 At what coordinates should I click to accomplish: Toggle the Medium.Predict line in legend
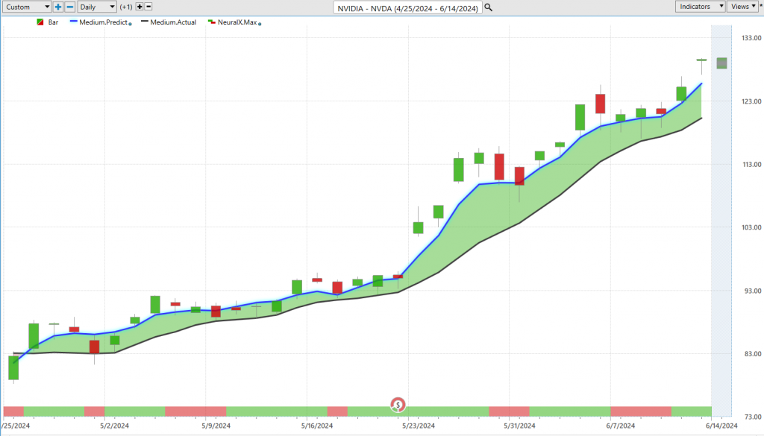click(x=103, y=22)
